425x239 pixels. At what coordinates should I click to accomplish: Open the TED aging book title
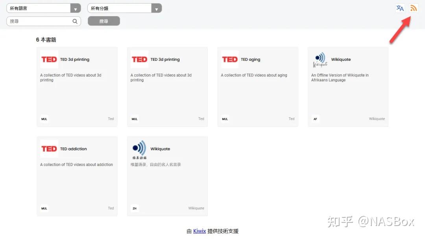[x=250, y=60]
